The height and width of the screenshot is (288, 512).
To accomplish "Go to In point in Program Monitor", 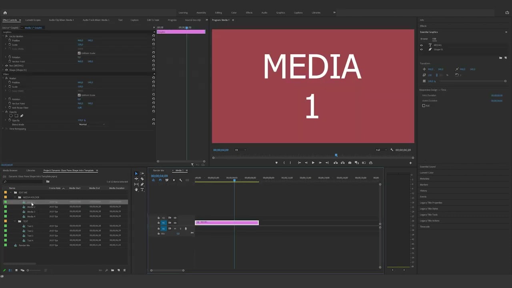I will click(299, 163).
